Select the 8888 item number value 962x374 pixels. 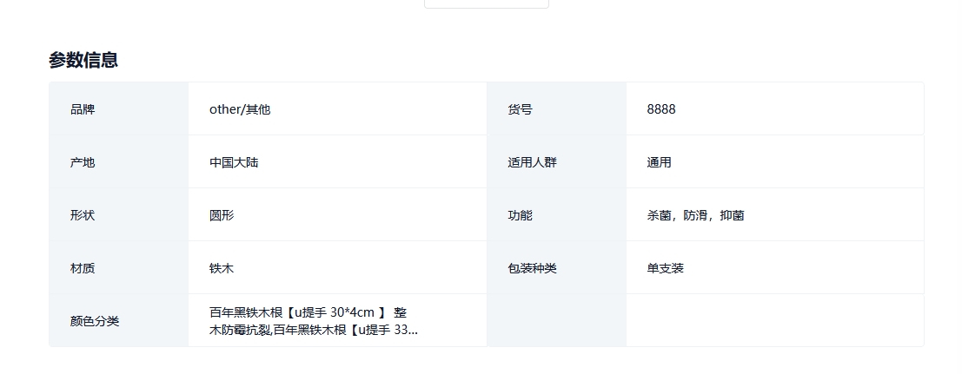[x=661, y=109]
